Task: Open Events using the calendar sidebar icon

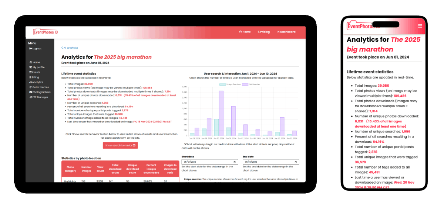Action: (30, 72)
